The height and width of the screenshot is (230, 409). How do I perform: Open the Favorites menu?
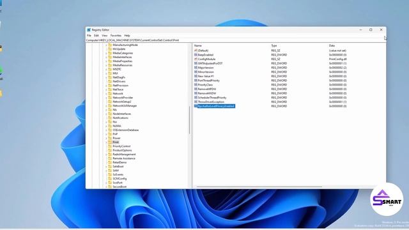(116, 36)
